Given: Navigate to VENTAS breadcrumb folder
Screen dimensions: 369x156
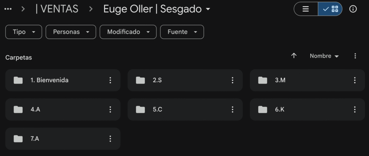Looking at the screenshot, I should tap(57, 9).
